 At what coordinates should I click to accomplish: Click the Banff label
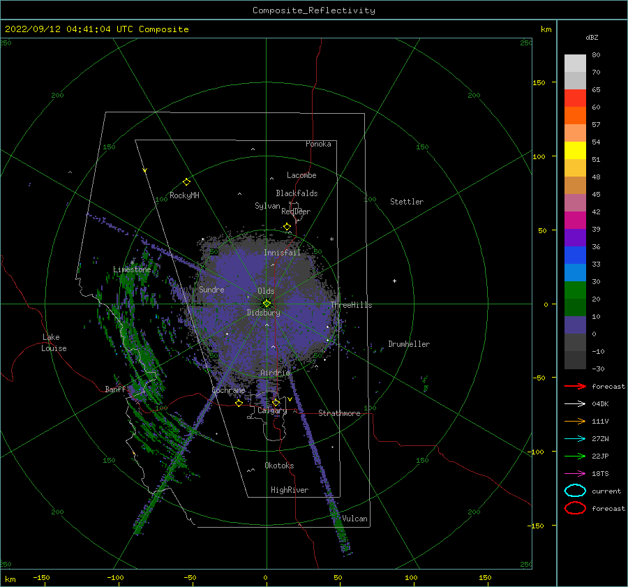(115, 389)
